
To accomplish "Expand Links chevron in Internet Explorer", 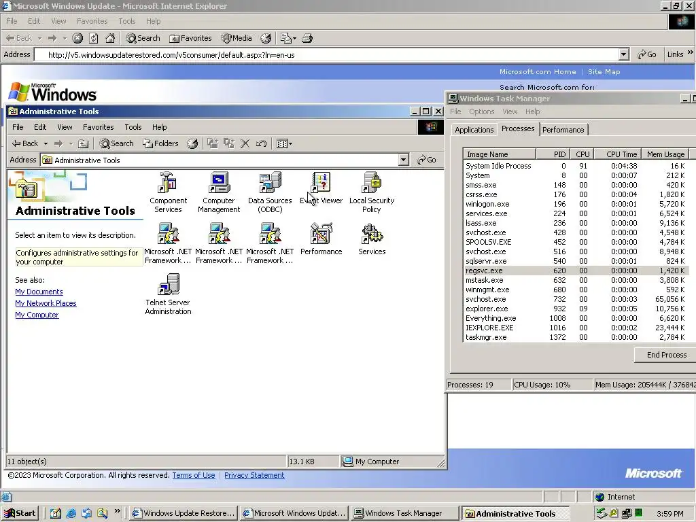I will 691,52.
